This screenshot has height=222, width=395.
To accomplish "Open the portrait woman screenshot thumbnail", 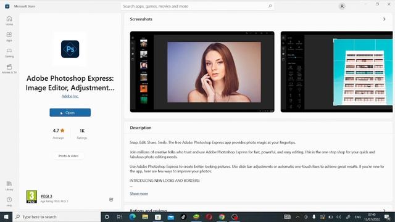I will 202,72.
